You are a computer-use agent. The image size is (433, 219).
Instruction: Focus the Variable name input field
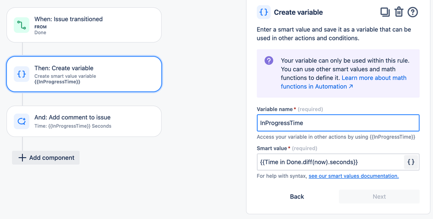pos(338,123)
